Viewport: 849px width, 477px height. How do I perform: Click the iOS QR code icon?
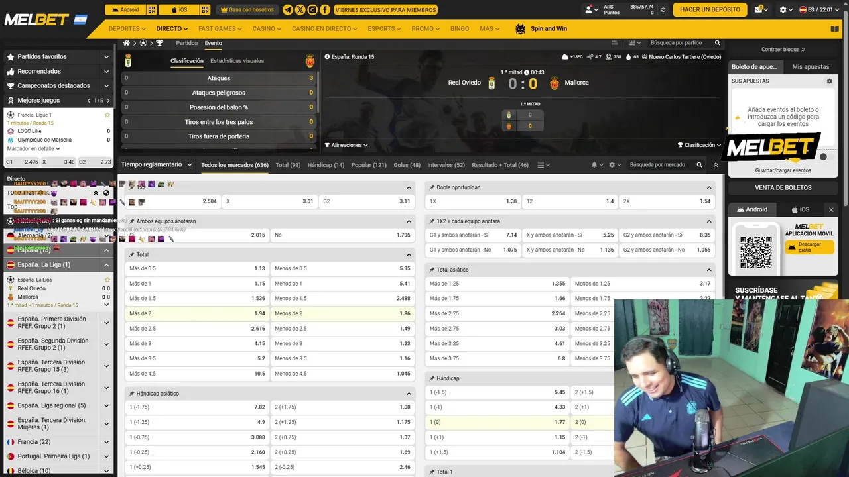[205, 10]
